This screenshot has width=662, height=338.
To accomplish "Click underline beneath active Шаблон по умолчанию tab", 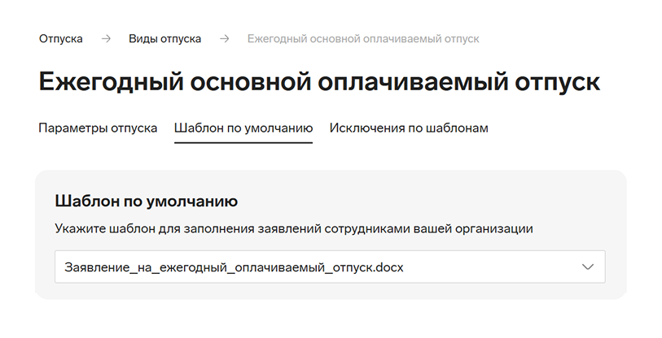I will 243,143.
